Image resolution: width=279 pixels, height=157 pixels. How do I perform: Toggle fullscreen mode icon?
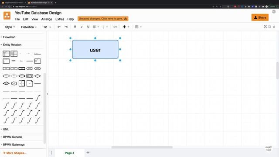pos(265,27)
